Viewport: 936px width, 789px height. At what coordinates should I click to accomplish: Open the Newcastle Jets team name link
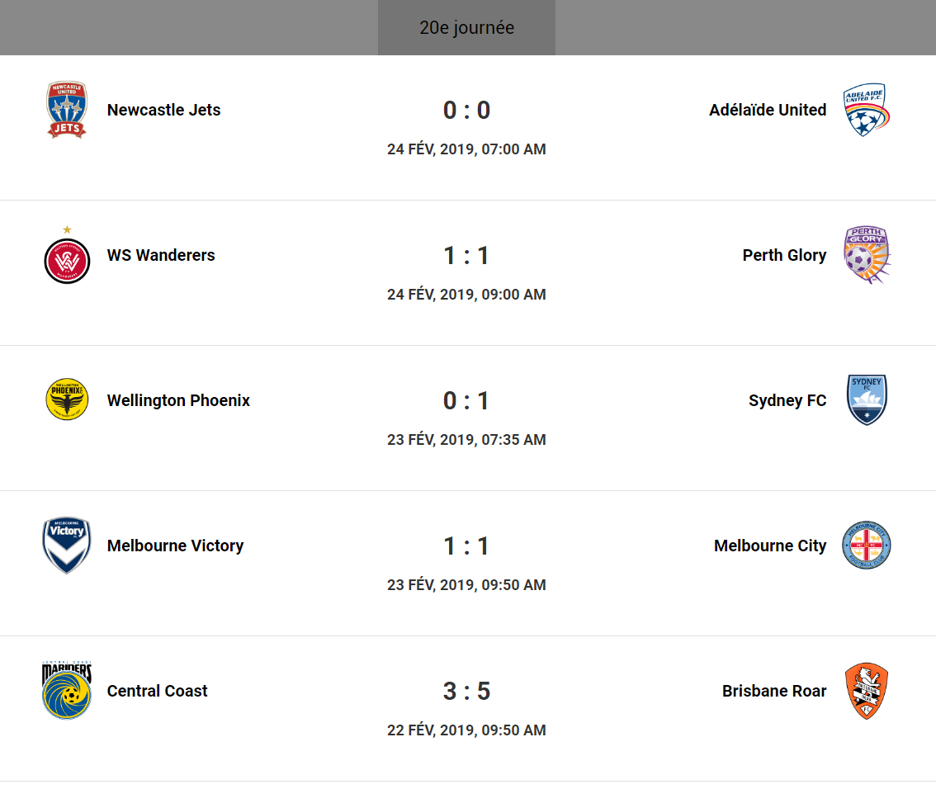tap(163, 110)
